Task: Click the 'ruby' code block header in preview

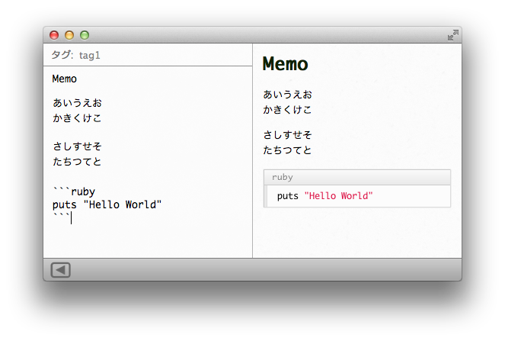Action: click(x=356, y=177)
